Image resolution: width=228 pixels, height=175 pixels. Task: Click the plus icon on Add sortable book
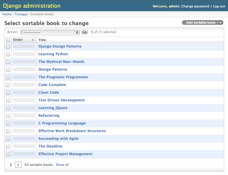point(221,22)
